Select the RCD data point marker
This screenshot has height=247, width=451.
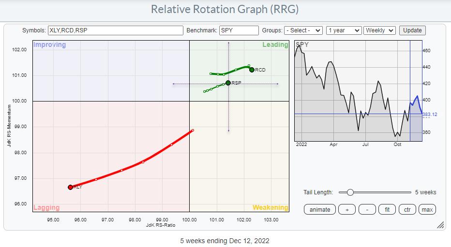coord(252,70)
